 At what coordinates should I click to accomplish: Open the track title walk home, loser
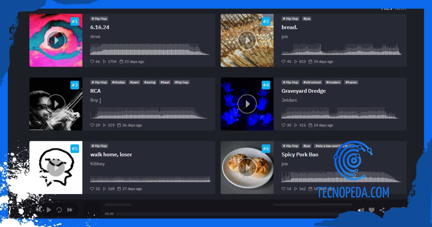[111, 155]
